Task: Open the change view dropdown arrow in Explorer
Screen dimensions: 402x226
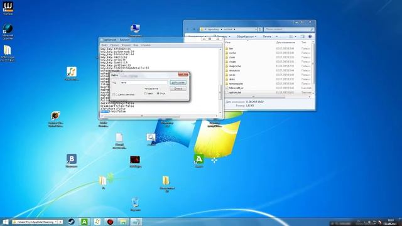Action: tap(295, 36)
